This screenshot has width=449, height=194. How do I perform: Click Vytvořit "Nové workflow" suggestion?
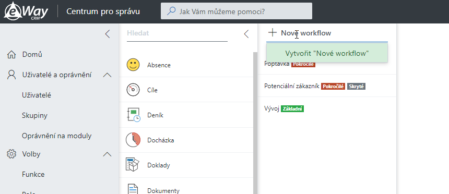[327, 53]
